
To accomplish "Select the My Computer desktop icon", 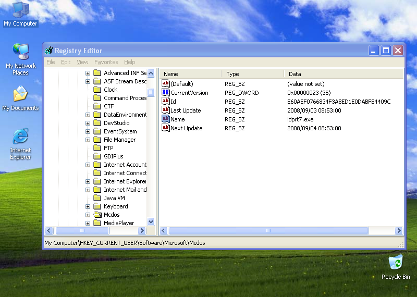I will [x=20, y=14].
